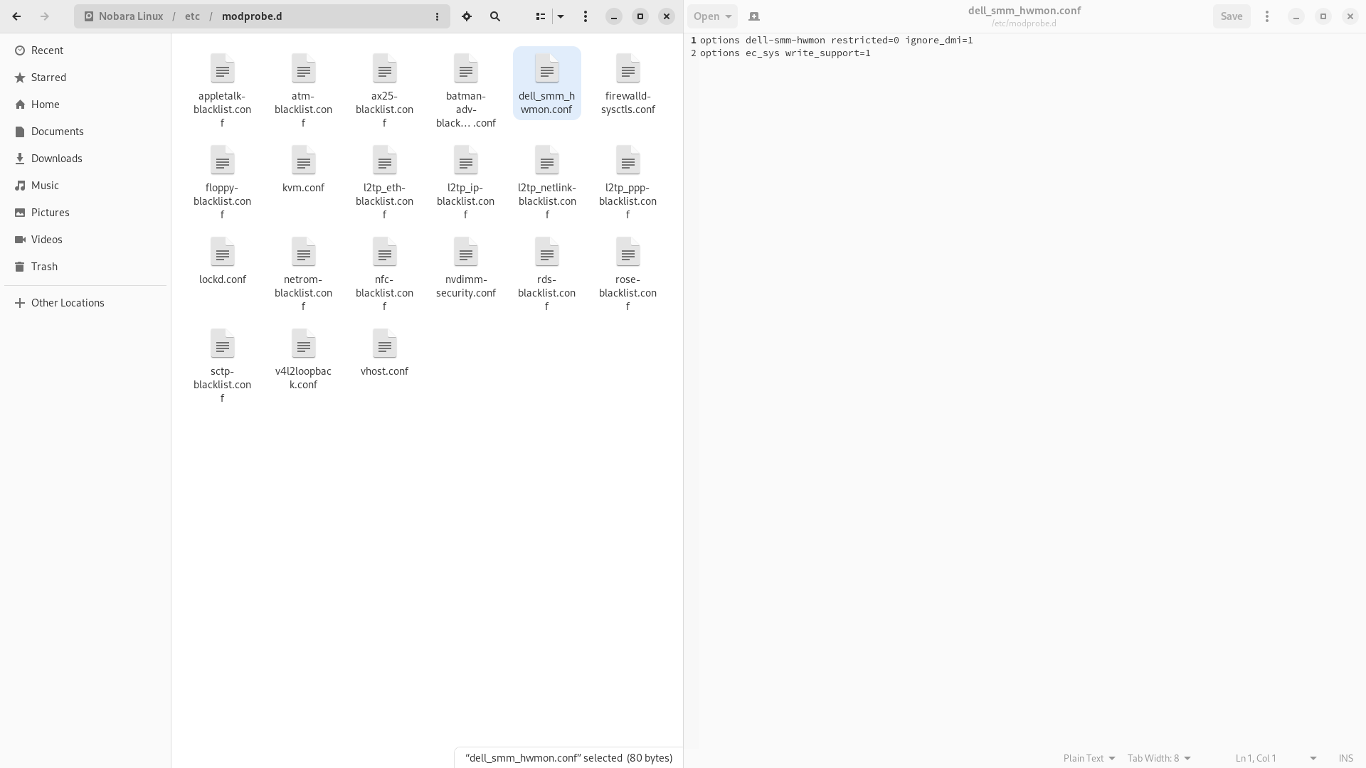Screen dimensions: 1366x768
Task: Click the search icon in file manager
Action: pyautogui.click(x=495, y=16)
